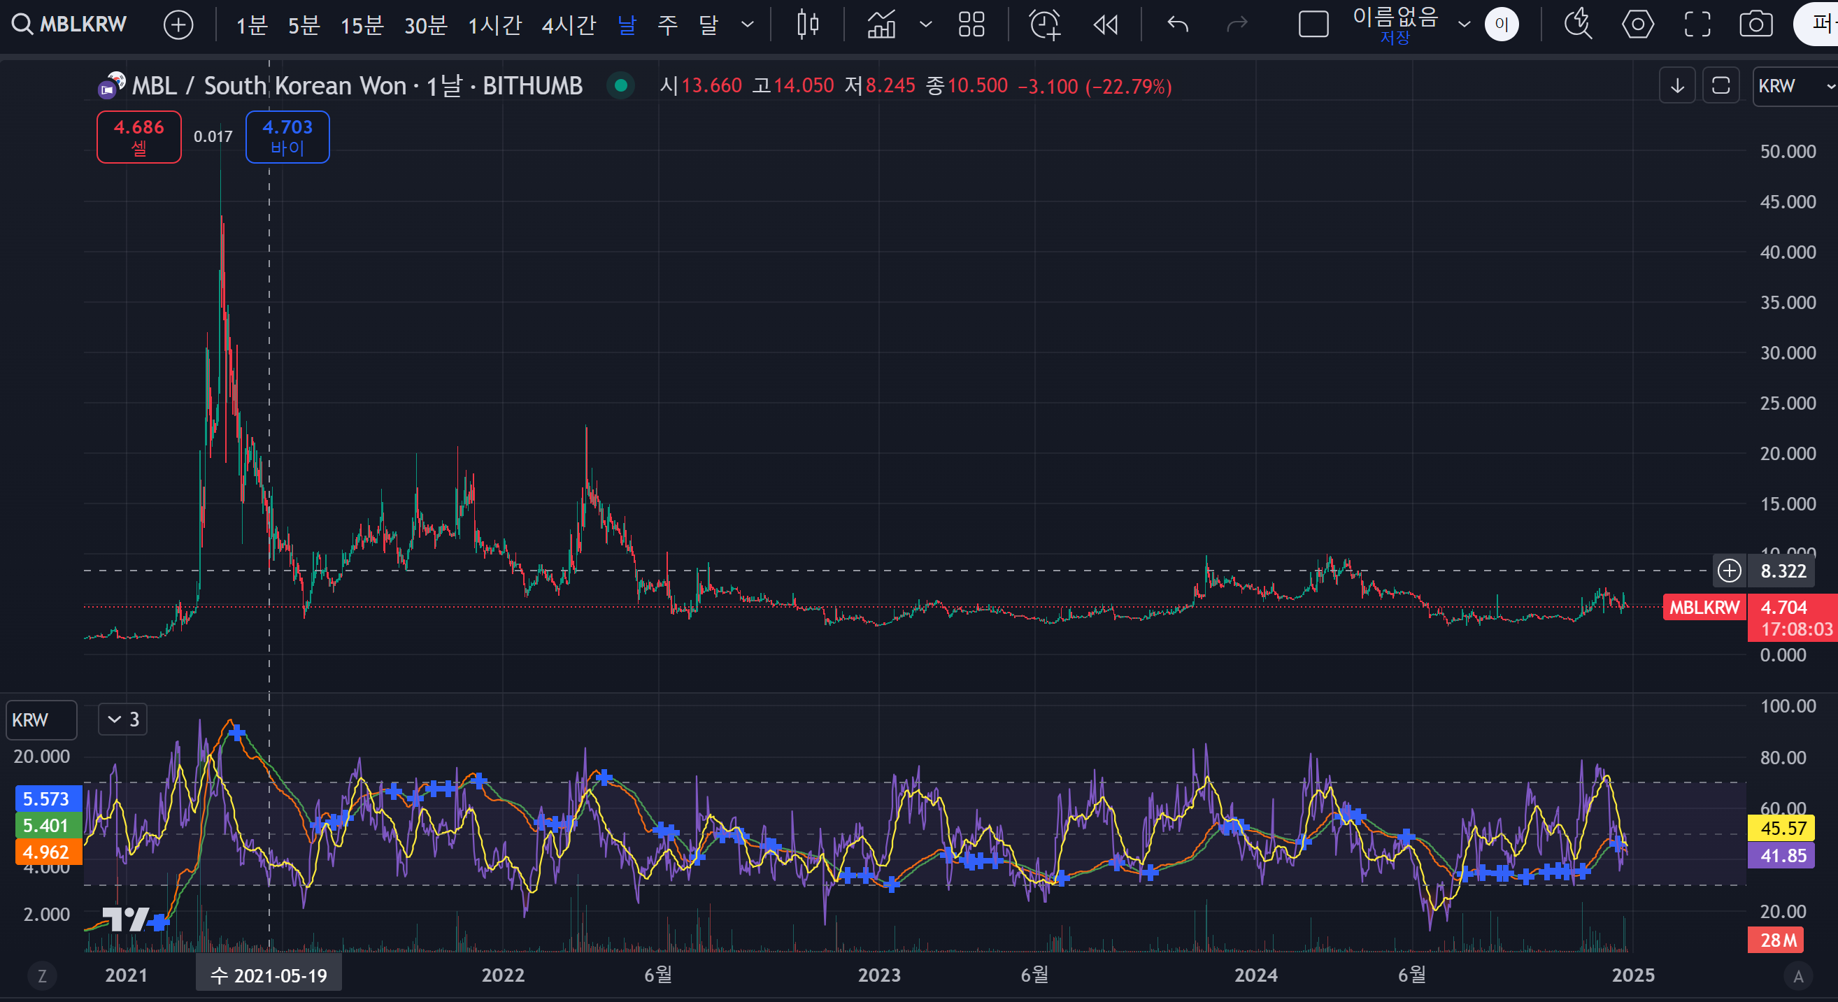Expand favorite indicators dropdown arrow

[925, 25]
